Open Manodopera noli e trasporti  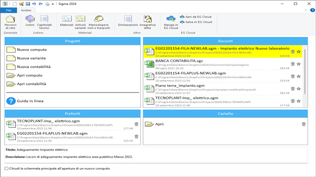click(x=99, y=22)
